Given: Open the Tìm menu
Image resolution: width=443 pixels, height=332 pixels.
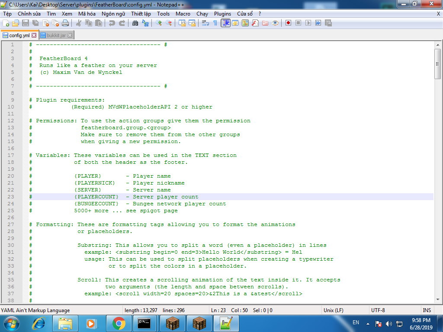Looking at the screenshot, I should click(x=51, y=14).
